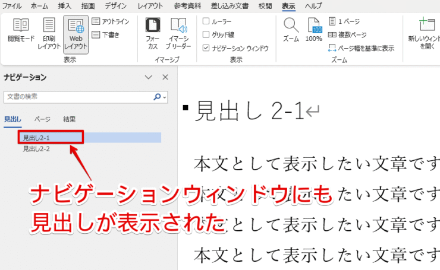Open the ホーム ribbon tab
Image resolution: width=440 pixels, height=270 pixels.
[39, 6]
